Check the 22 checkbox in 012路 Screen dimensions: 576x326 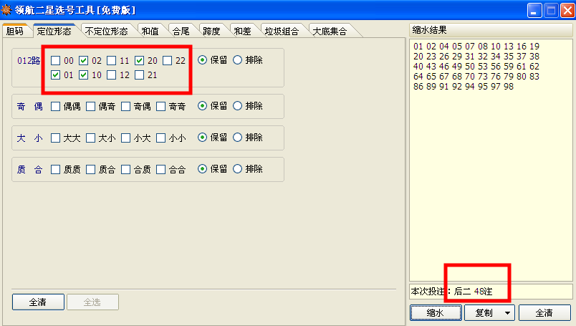167,60
